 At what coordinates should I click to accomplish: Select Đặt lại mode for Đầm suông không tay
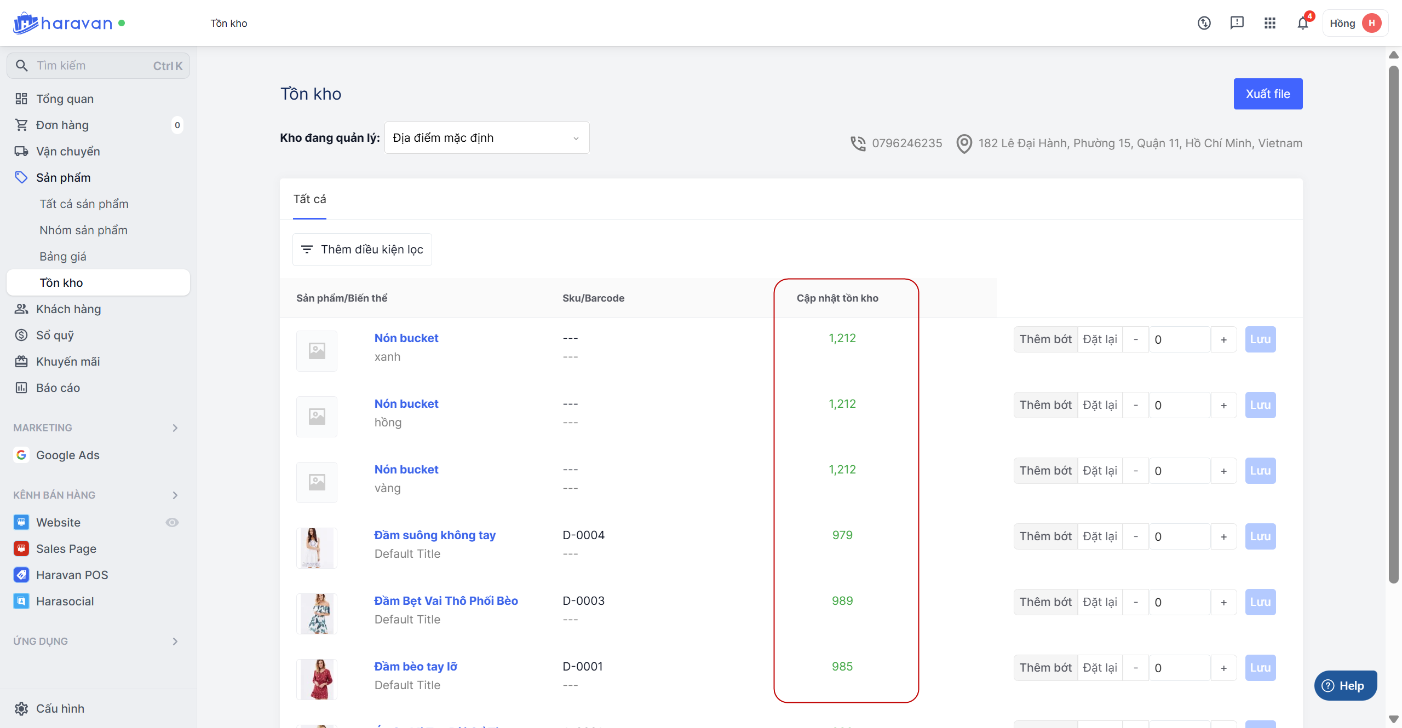(1100, 536)
